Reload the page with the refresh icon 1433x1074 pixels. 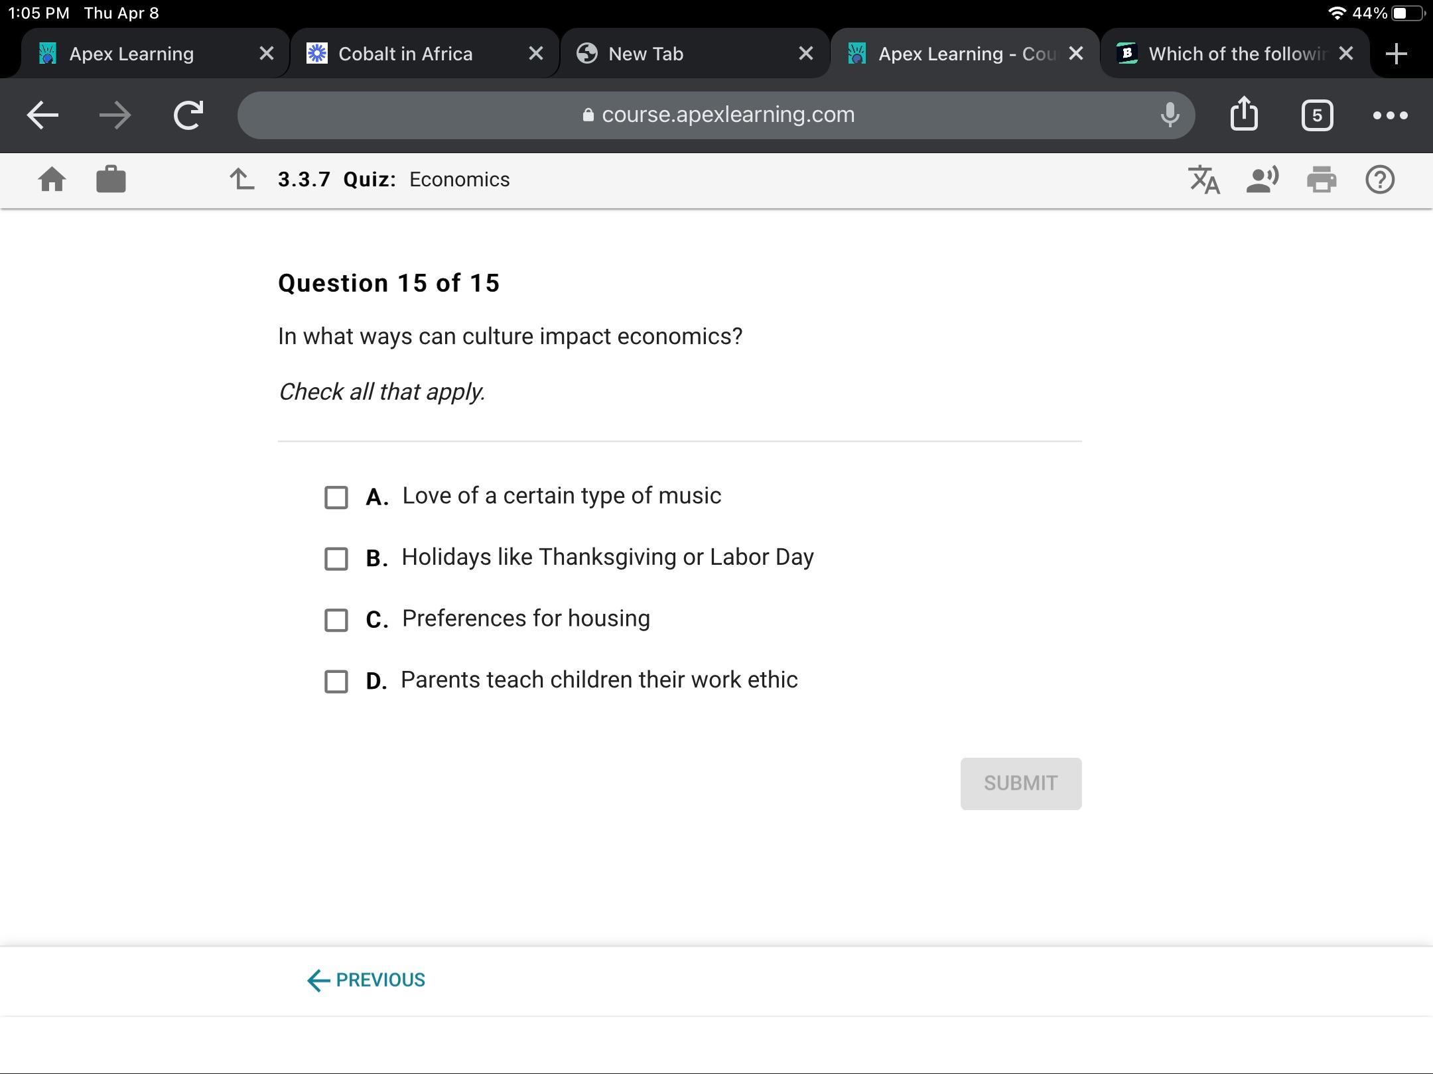(188, 115)
